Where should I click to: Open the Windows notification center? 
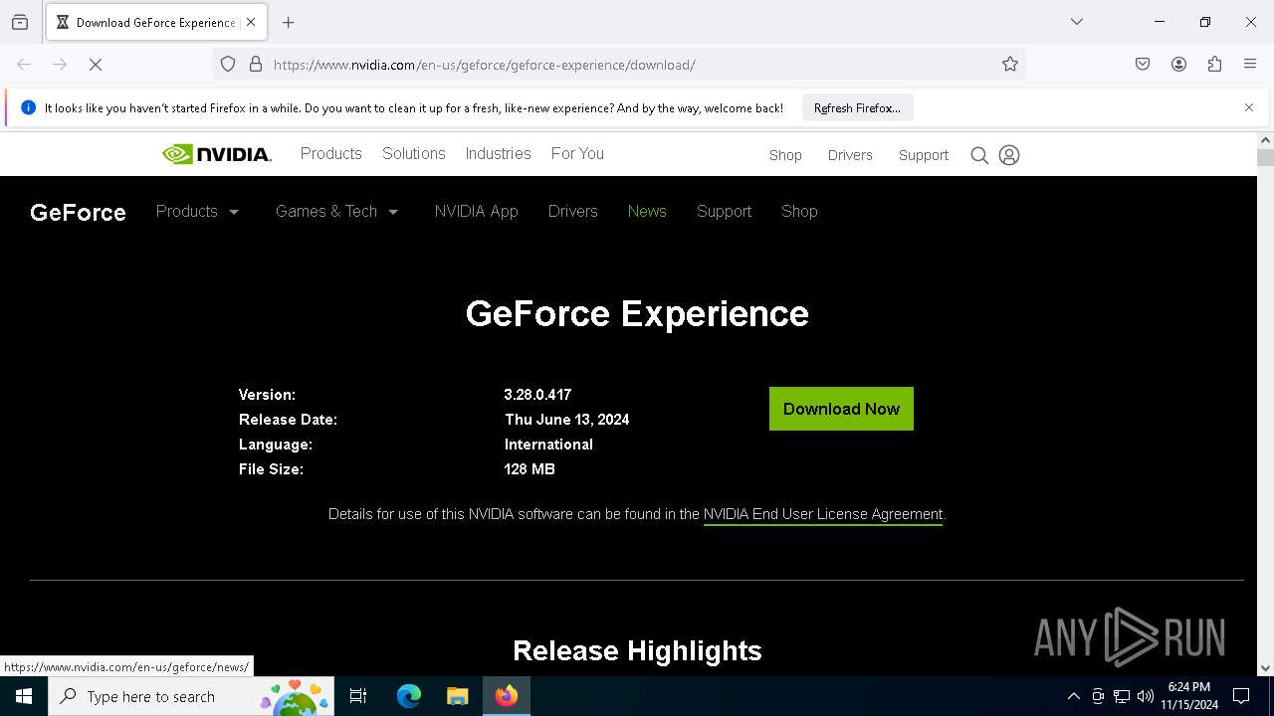[1241, 696]
